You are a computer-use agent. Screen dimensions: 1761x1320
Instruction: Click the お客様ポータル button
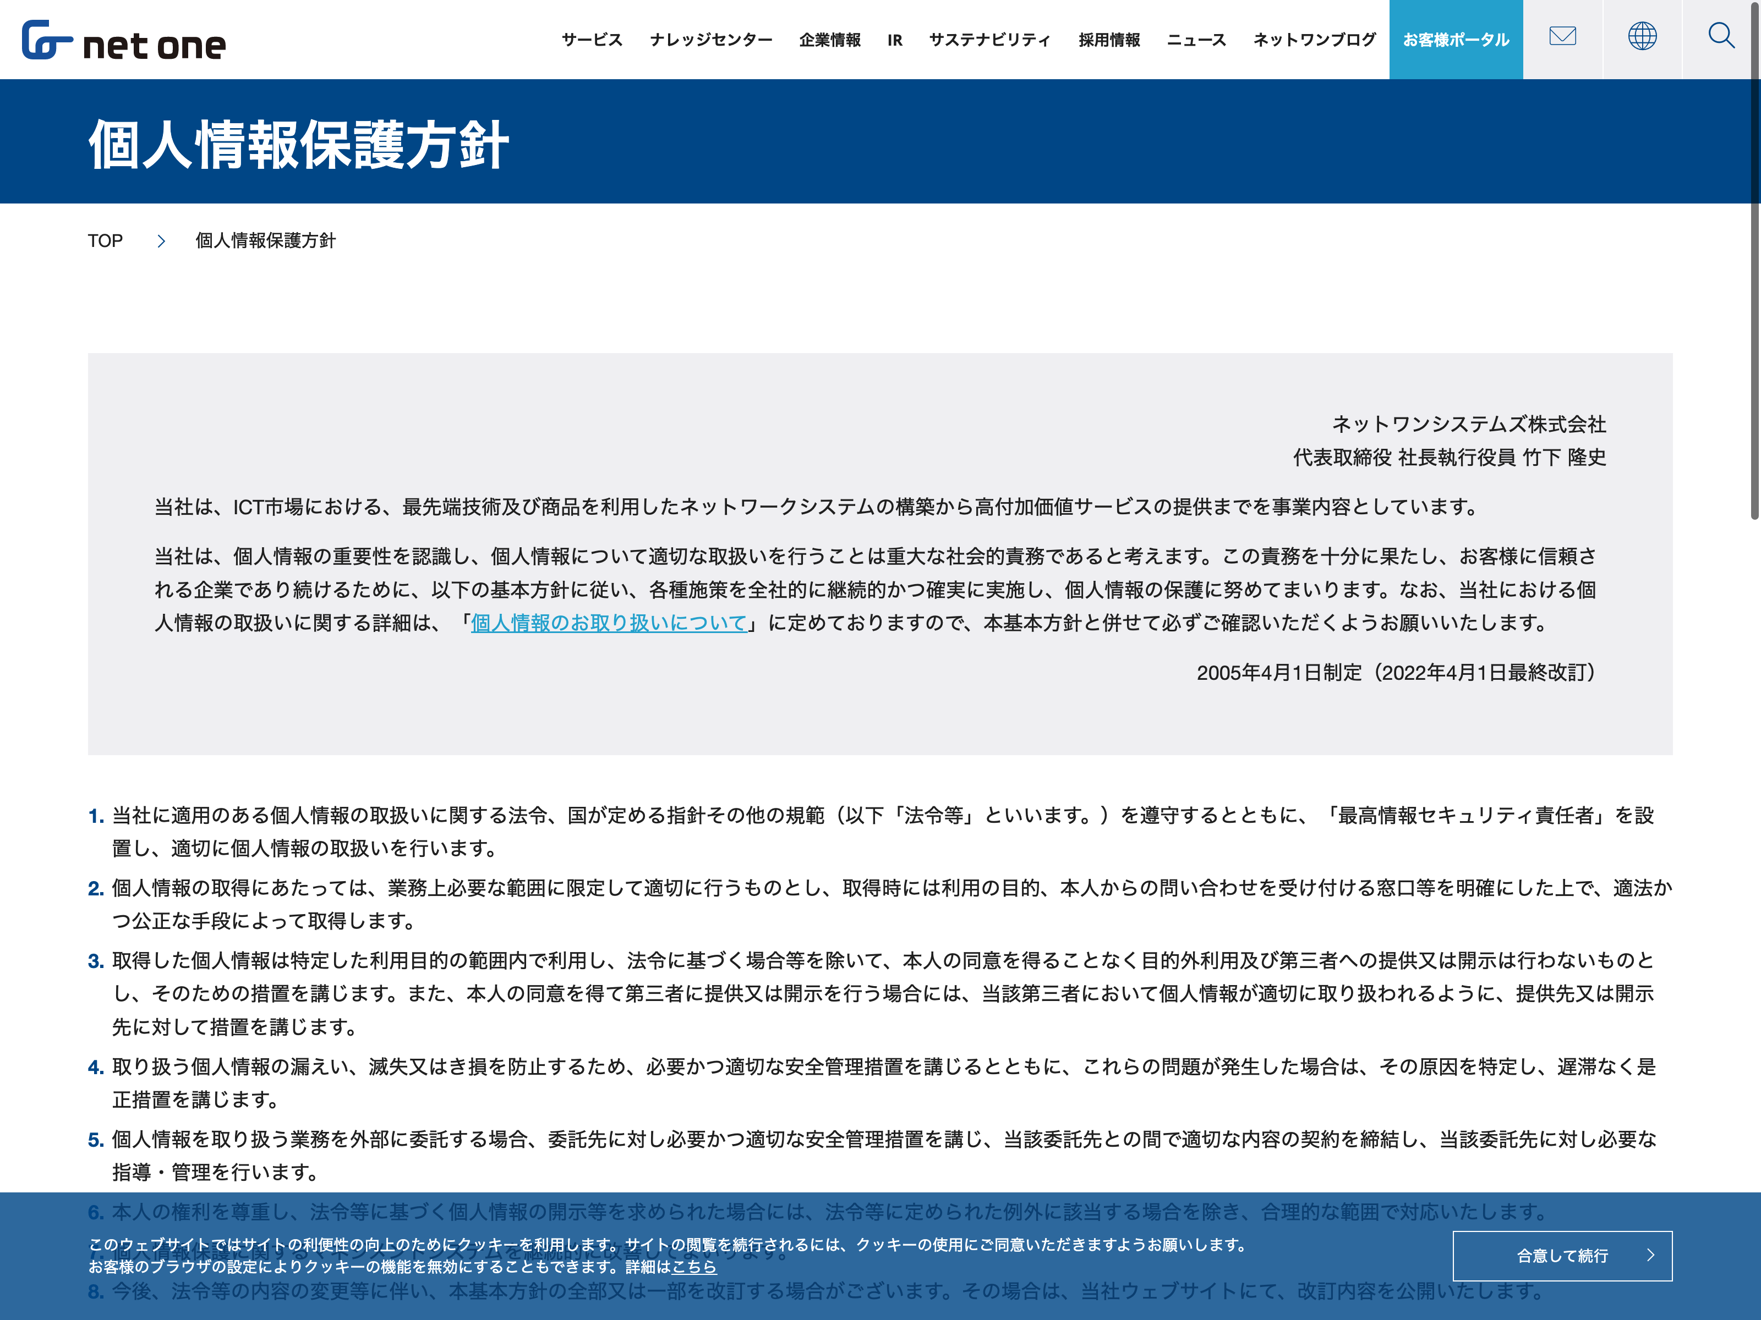[x=1455, y=40]
